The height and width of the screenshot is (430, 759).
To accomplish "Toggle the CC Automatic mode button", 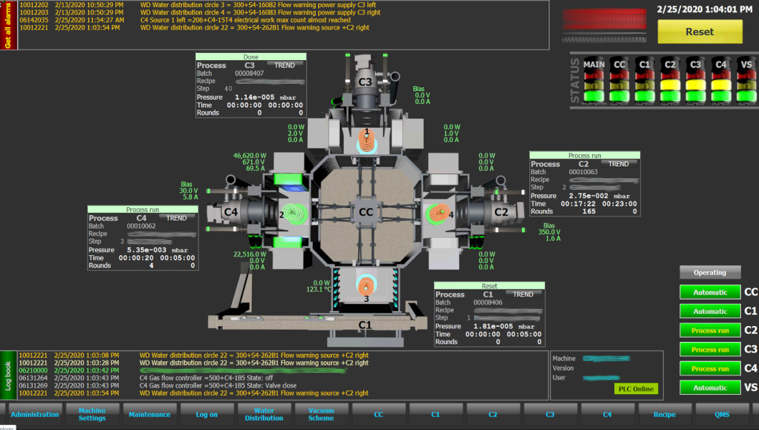I will click(710, 292).
